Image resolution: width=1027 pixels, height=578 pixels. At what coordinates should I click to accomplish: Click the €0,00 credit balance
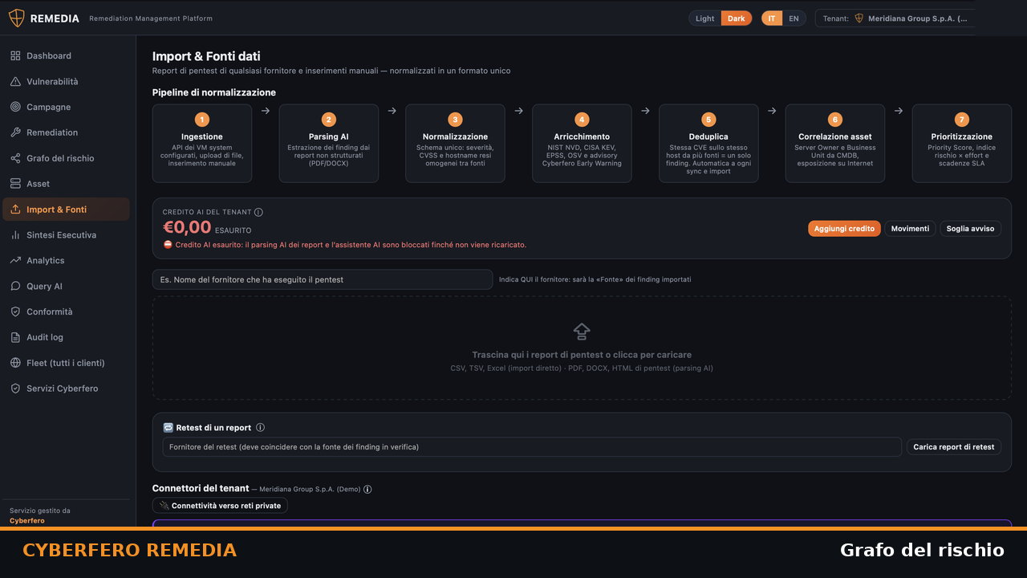(187, 228)
